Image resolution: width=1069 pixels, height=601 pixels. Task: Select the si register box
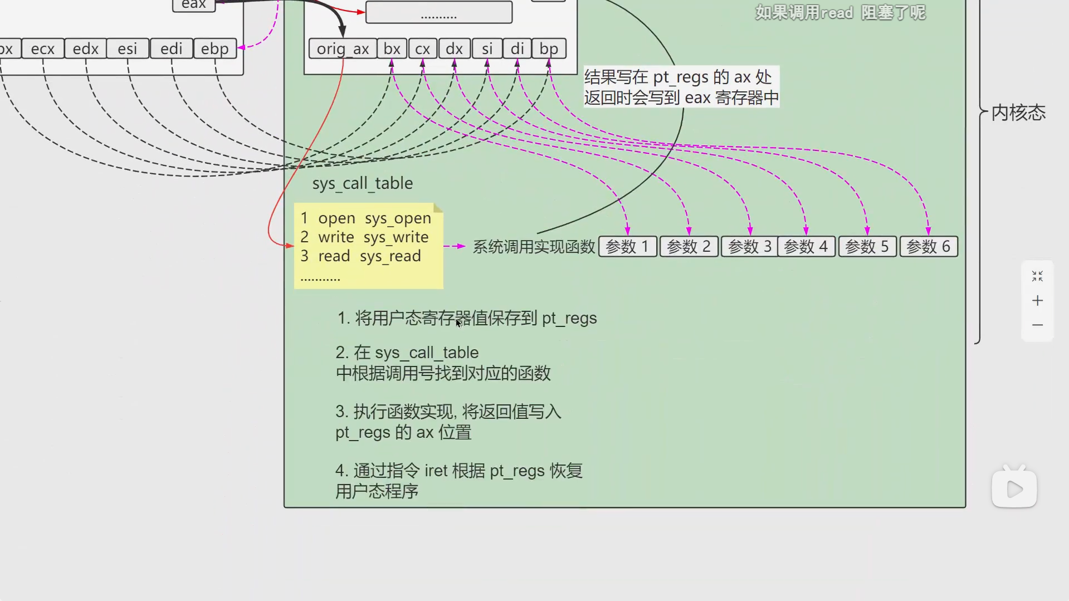(x=487, y=48)
